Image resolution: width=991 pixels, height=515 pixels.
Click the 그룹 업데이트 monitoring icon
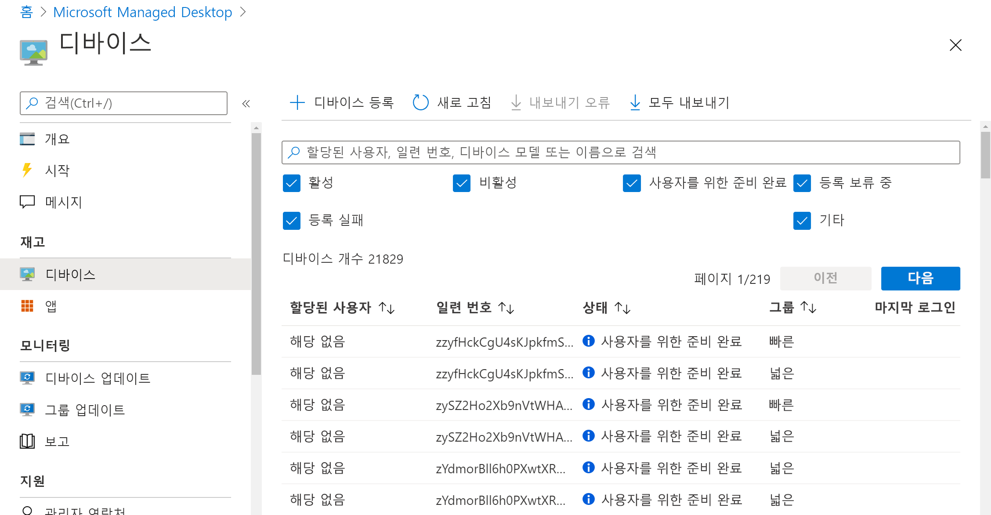coord(28,410)
